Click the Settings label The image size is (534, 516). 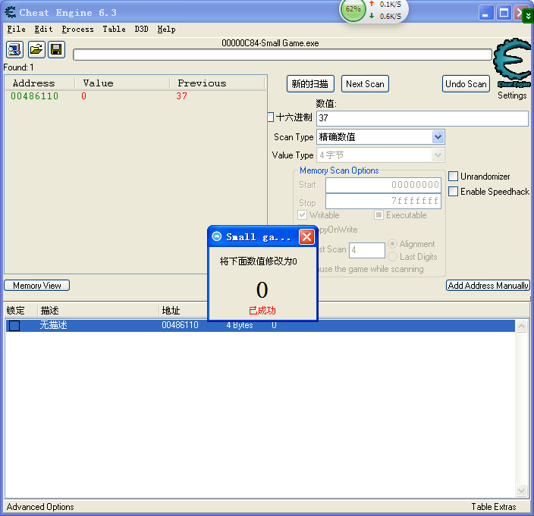(512, 95)
